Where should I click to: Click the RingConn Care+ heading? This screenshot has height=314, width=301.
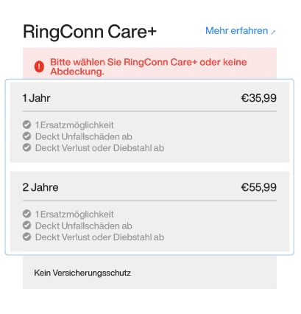pyautogui.click(x=90, y=32)
